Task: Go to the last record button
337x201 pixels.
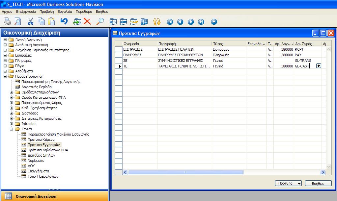Action: (201, 22)
